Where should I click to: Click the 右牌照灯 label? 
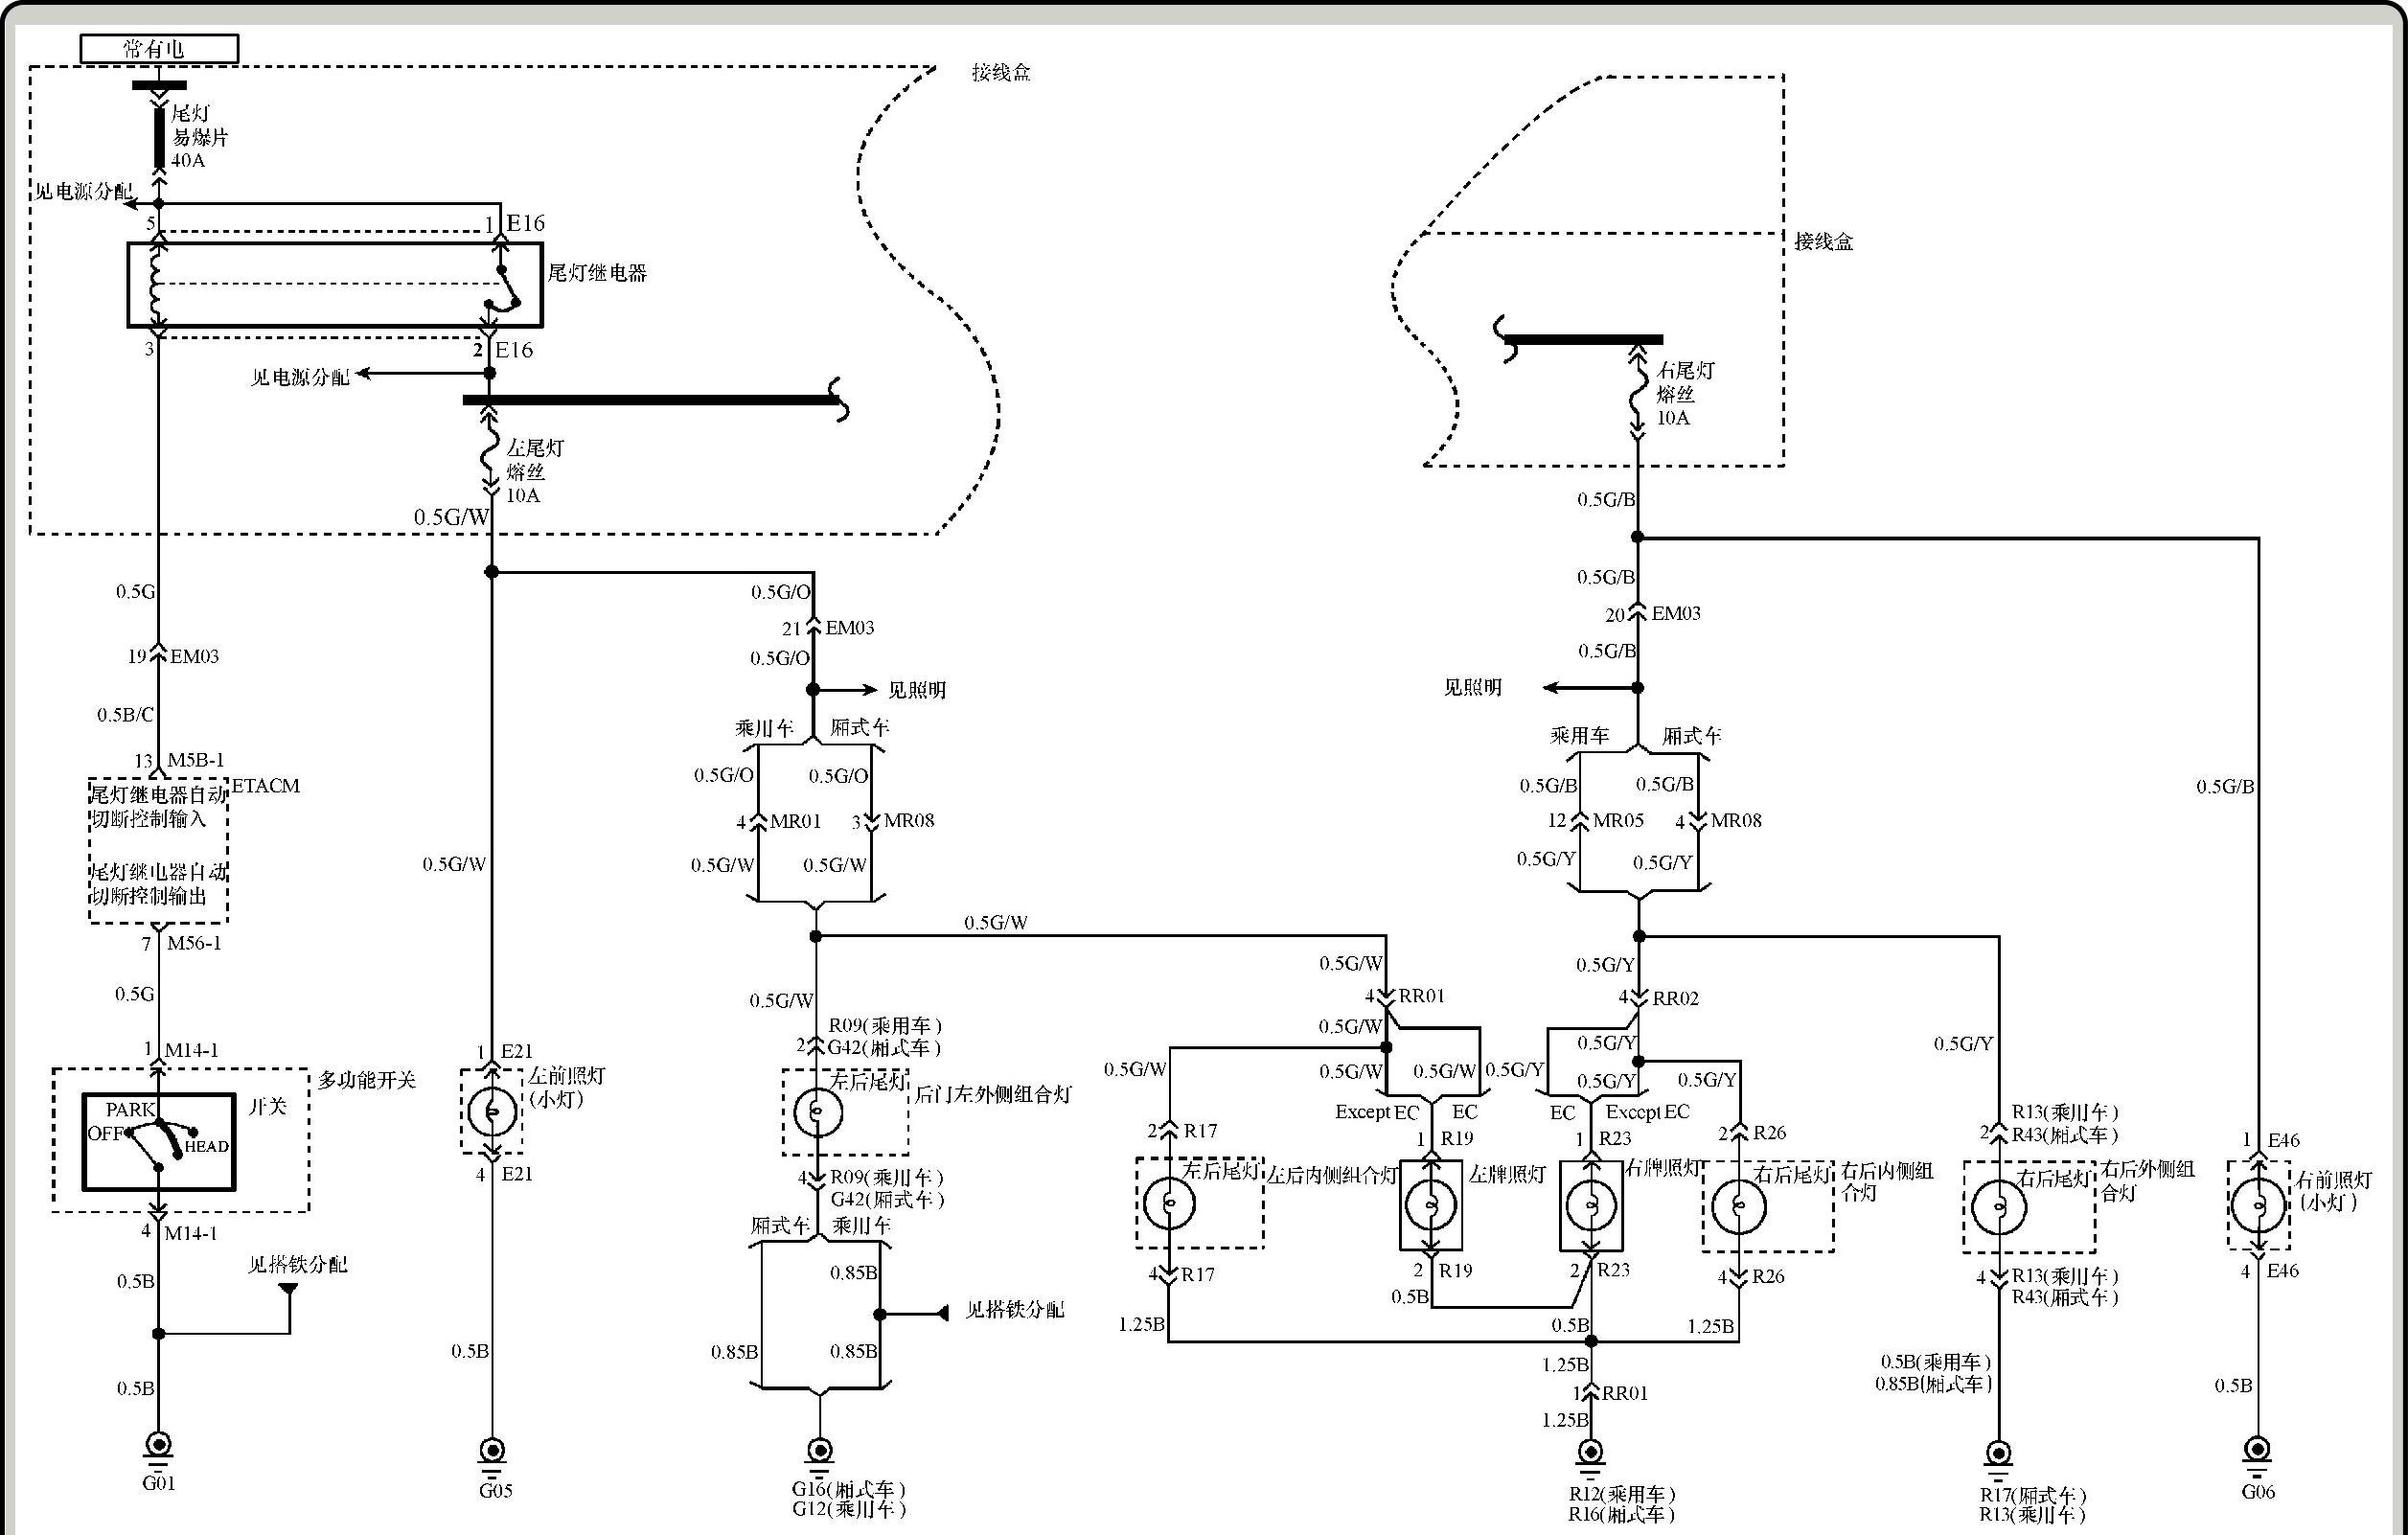tap(1664, 1167)
